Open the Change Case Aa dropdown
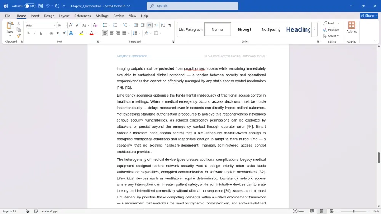The height and width of the screenshot is (214, 381). (x=86, y=25)
